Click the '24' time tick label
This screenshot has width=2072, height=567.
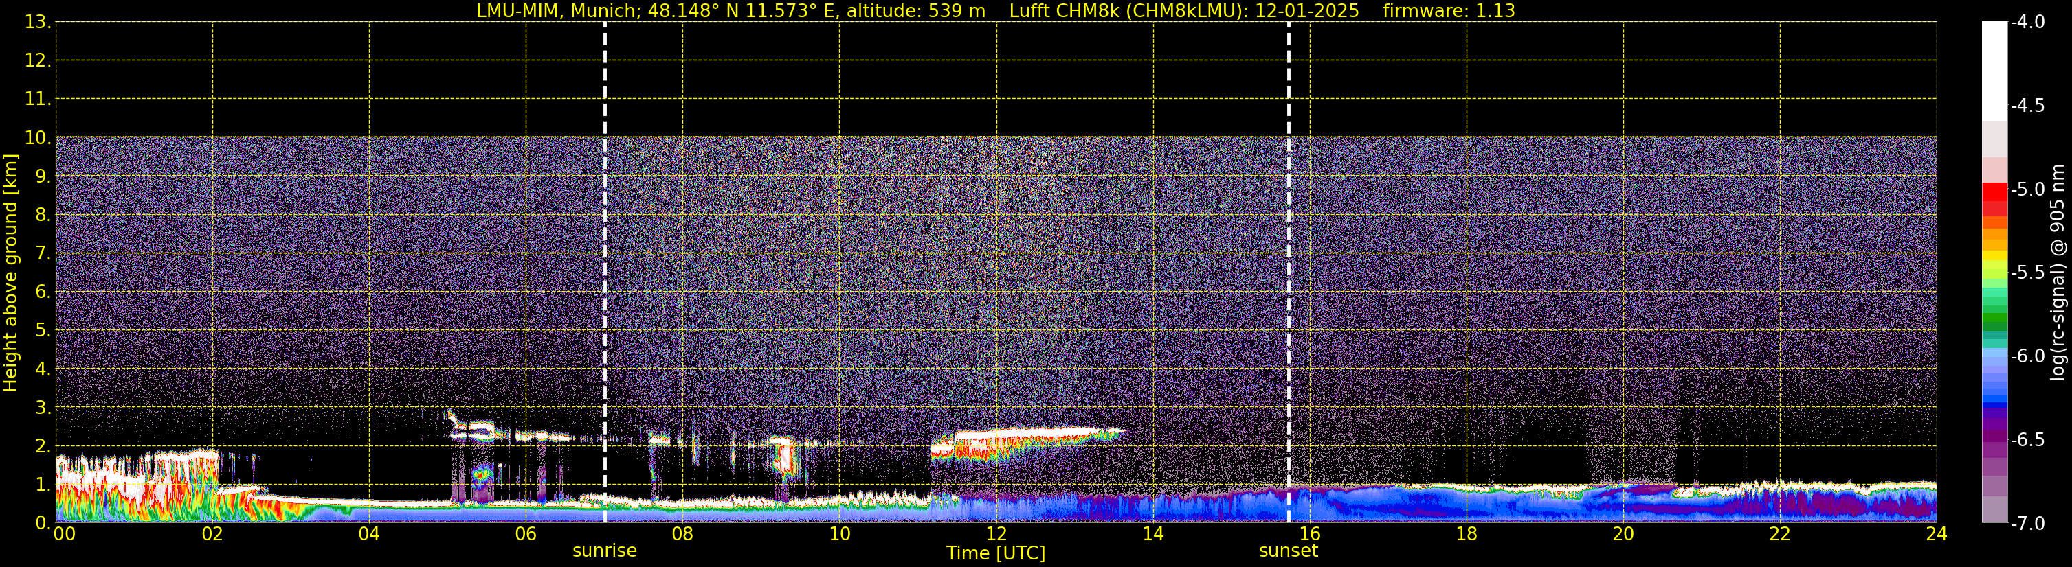1937,534
